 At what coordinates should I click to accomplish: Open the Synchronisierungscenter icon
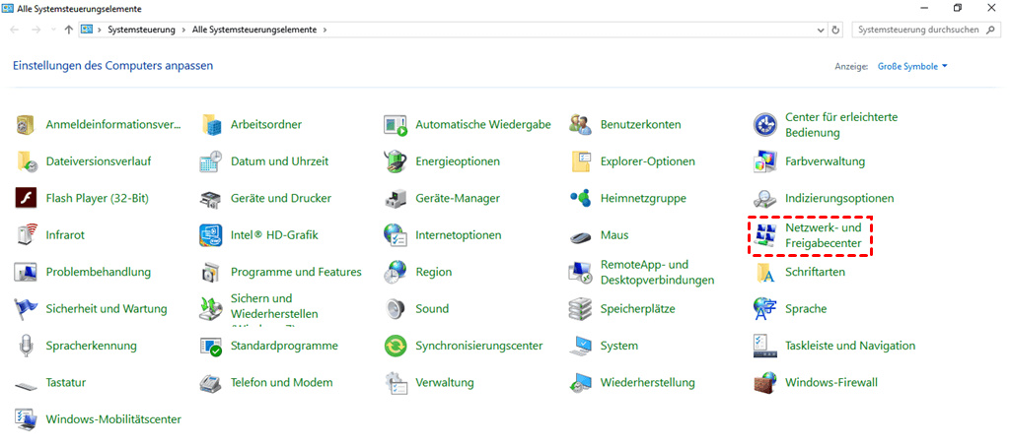click(x=396, y=346)
